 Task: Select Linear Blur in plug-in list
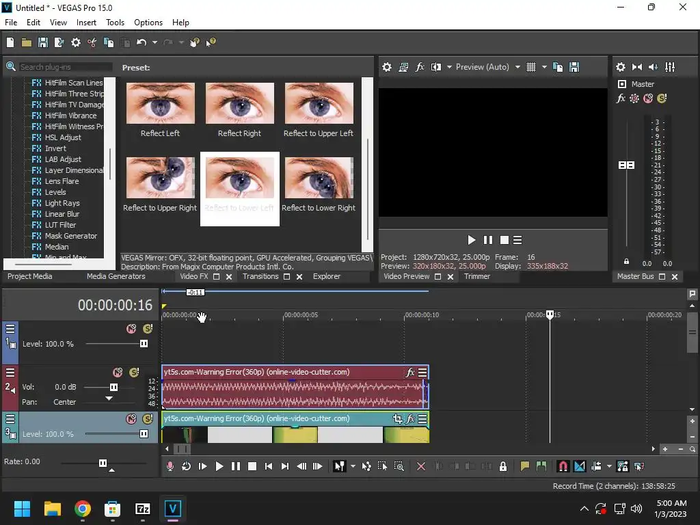(x=62, y=214)
